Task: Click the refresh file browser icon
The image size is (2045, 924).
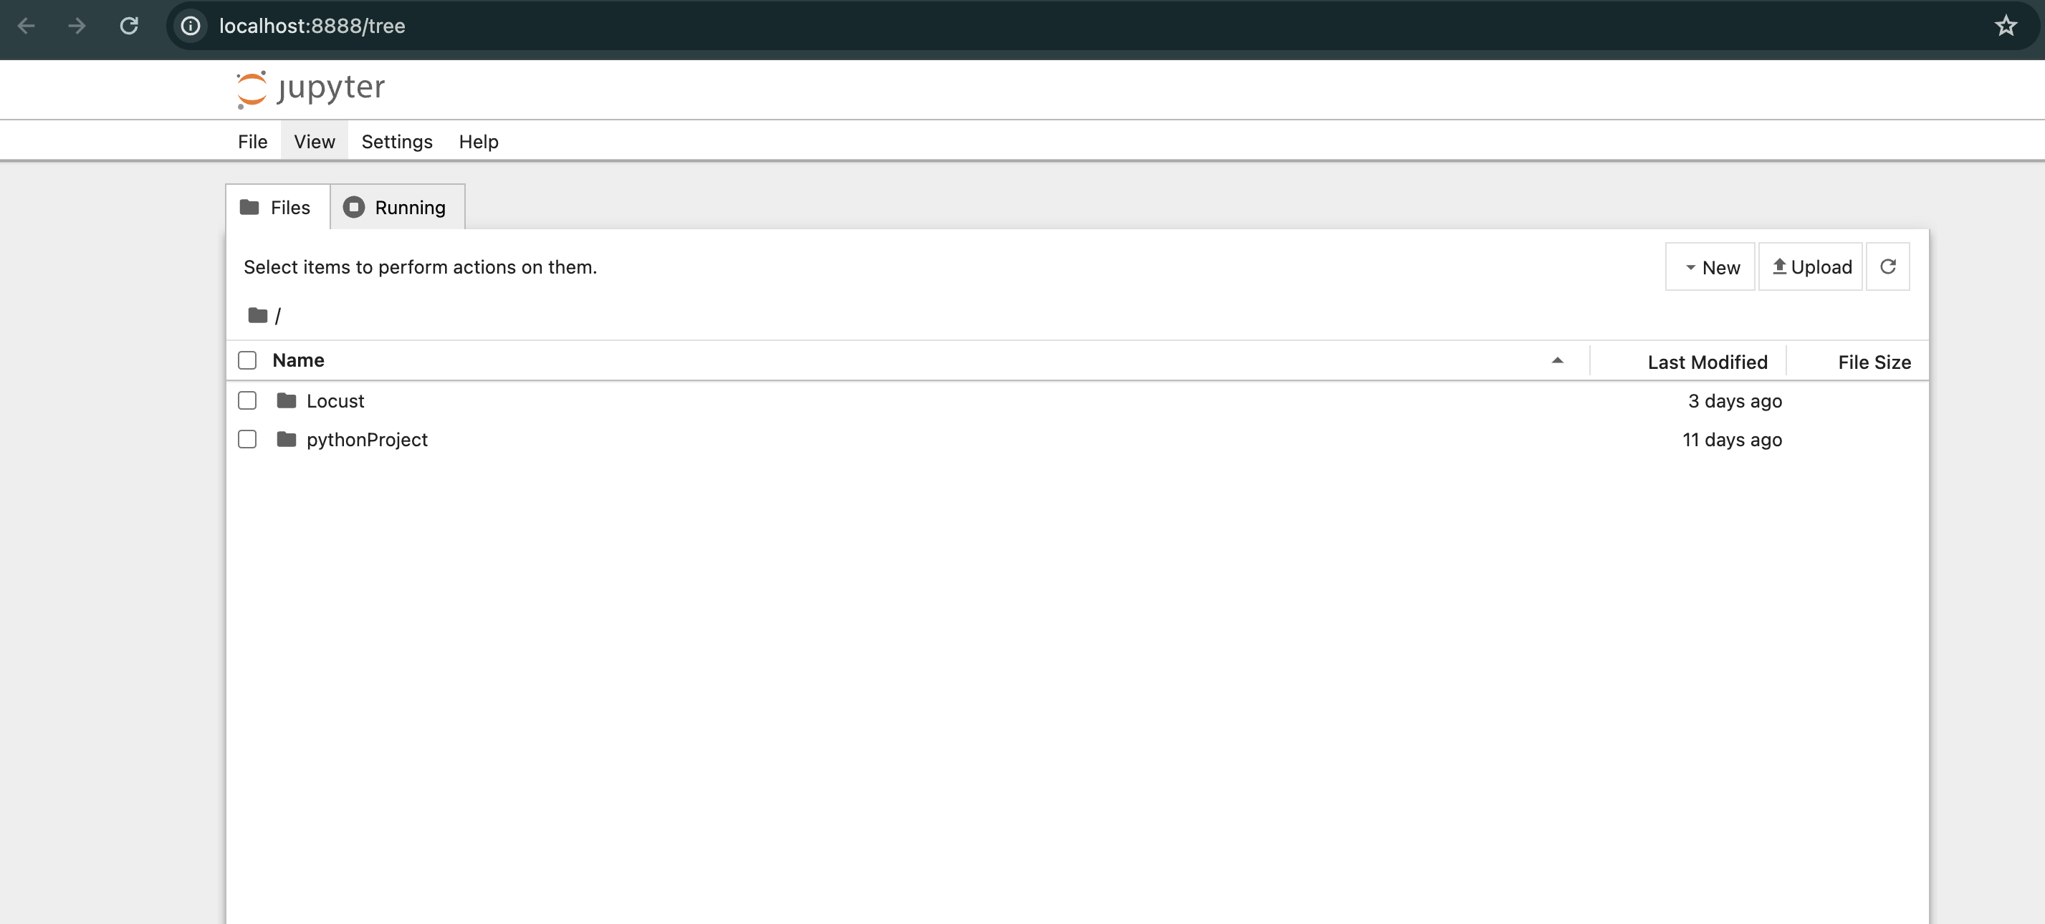Action: 1887,266
